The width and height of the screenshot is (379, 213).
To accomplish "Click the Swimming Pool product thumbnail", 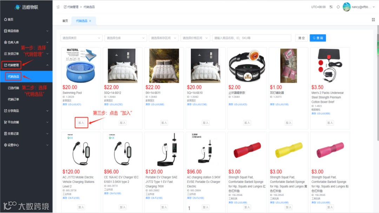I will 81,65.
